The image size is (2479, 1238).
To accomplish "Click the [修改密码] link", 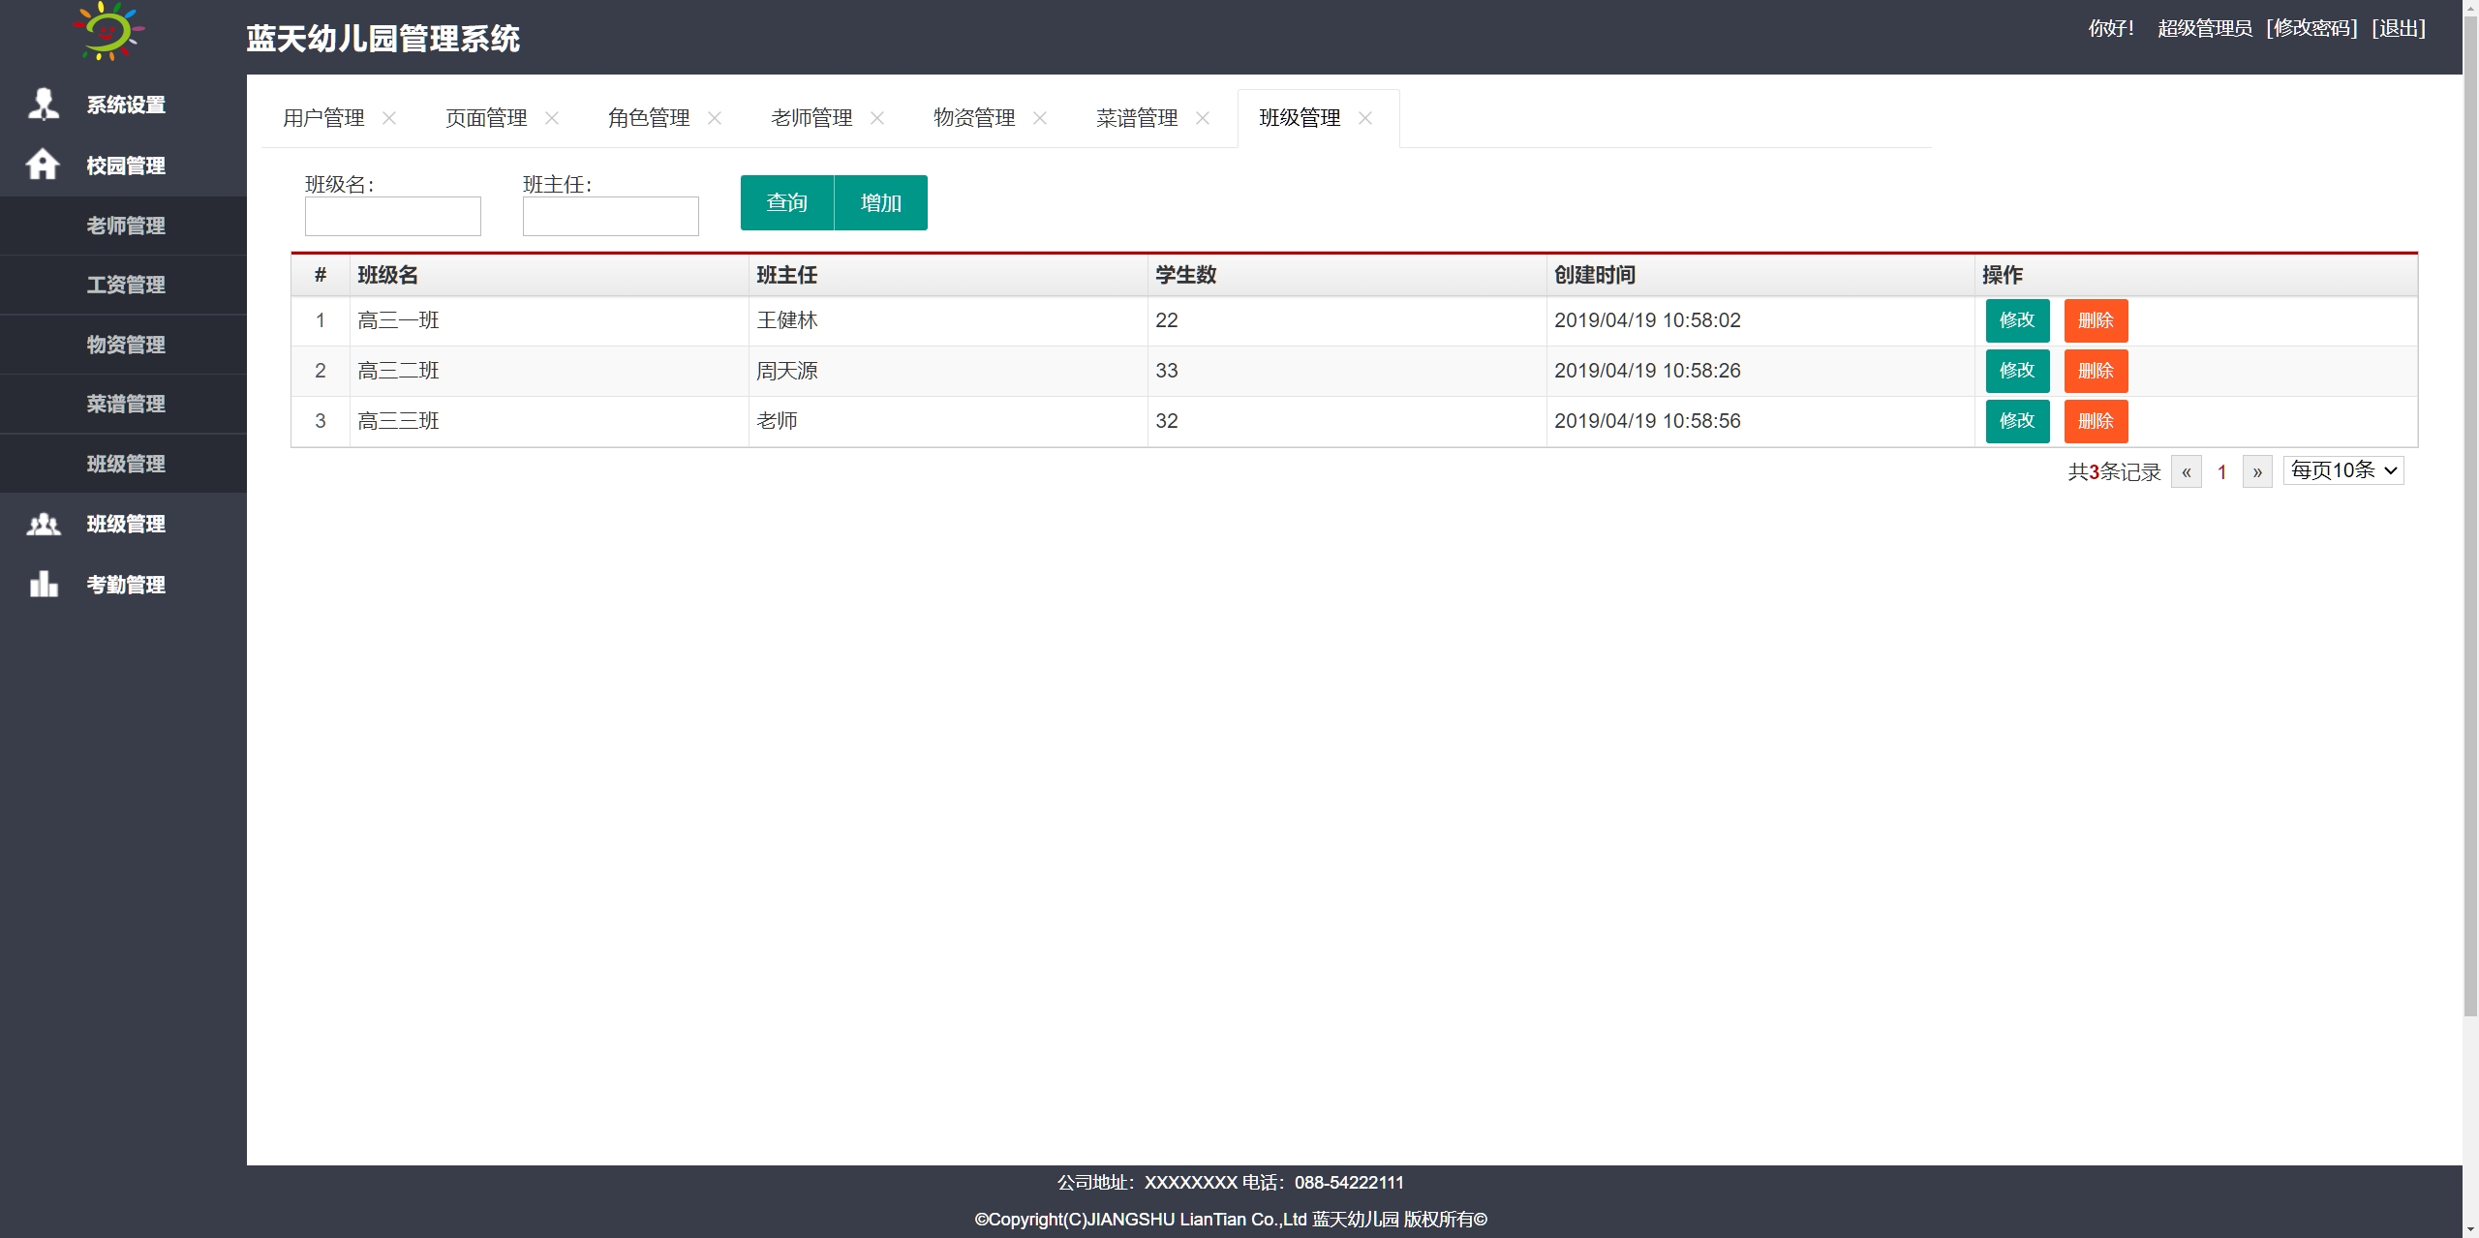I will (2311, 28).
